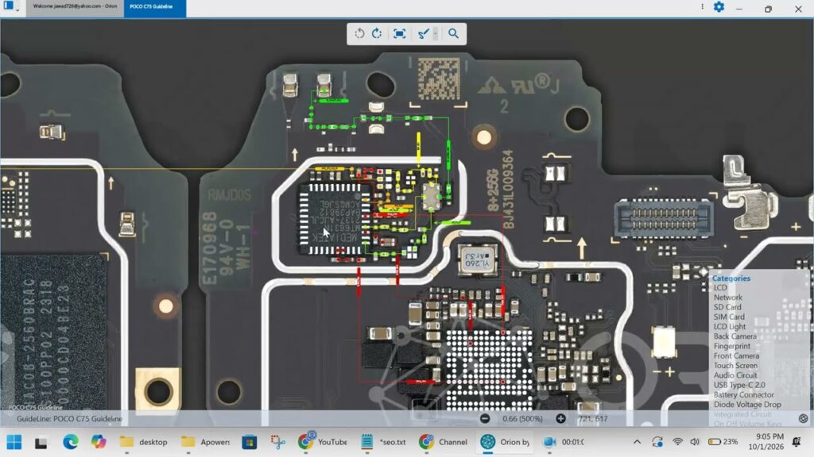
Task: Click the fit-to-screen icon
Action: tap(399, 33)
